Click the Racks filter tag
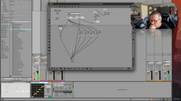 (x=25, y=8)
